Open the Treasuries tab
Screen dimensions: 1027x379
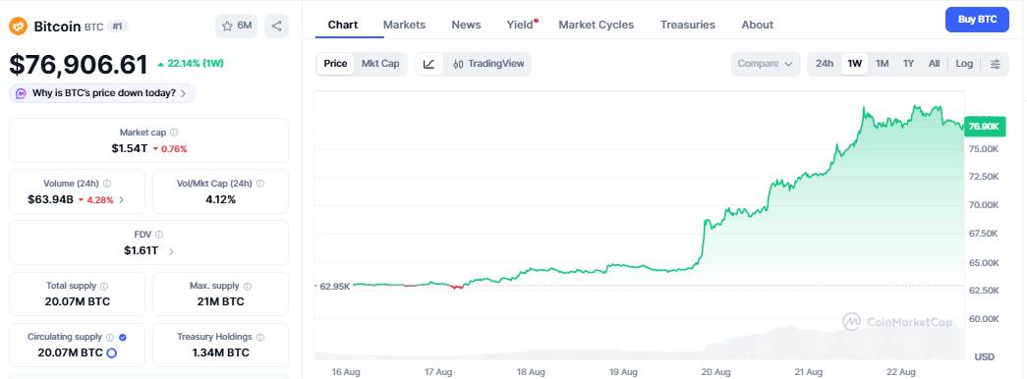click(x=688, y=25)
